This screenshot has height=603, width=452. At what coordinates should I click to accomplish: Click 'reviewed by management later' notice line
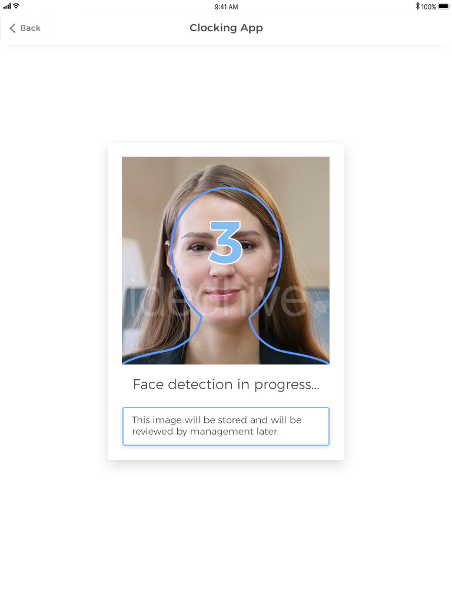pos(205,432)
